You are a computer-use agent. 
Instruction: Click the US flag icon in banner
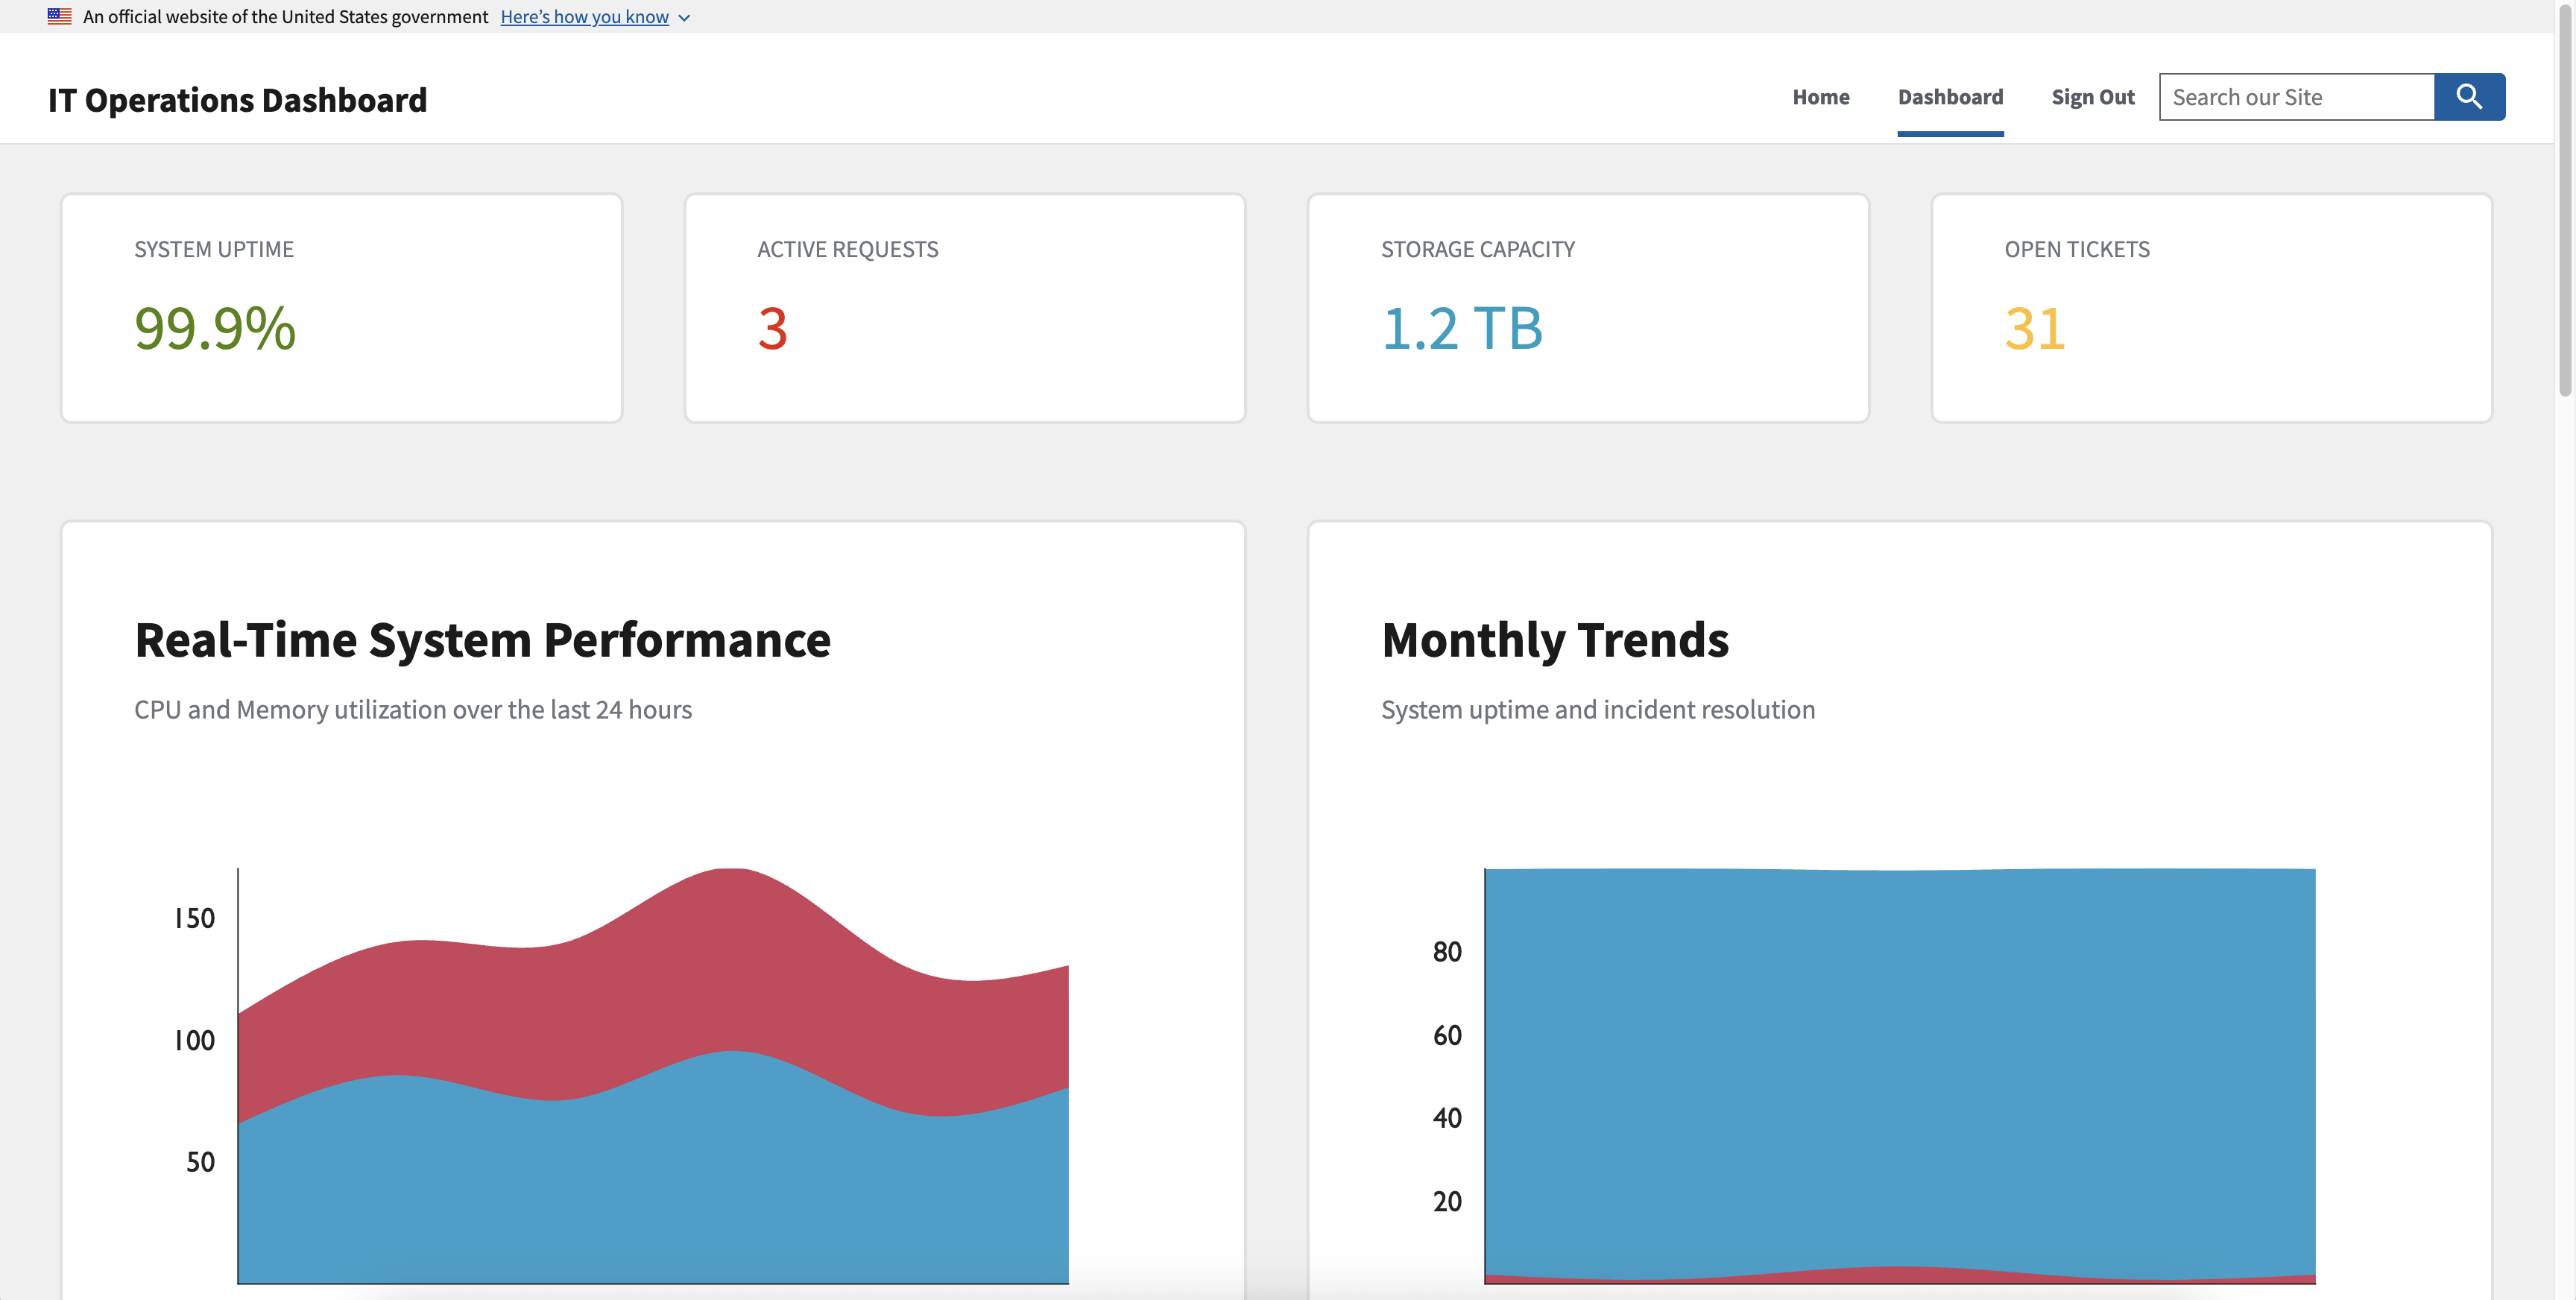tap(59, 16)
